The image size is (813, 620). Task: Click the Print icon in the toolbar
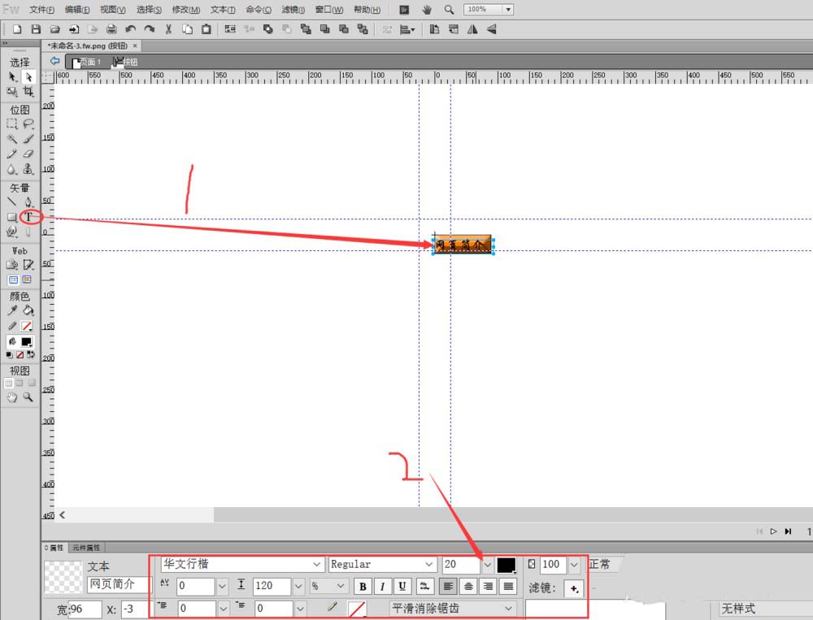point(111,29)
